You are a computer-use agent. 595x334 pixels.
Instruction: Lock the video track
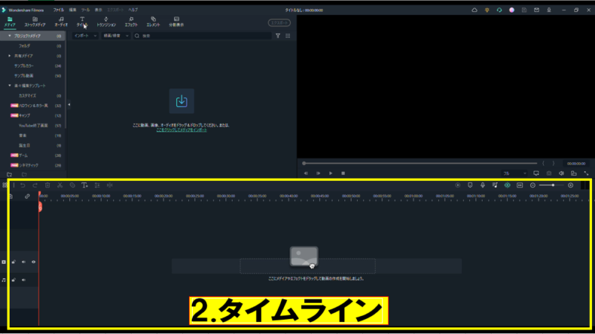(13, 262)
